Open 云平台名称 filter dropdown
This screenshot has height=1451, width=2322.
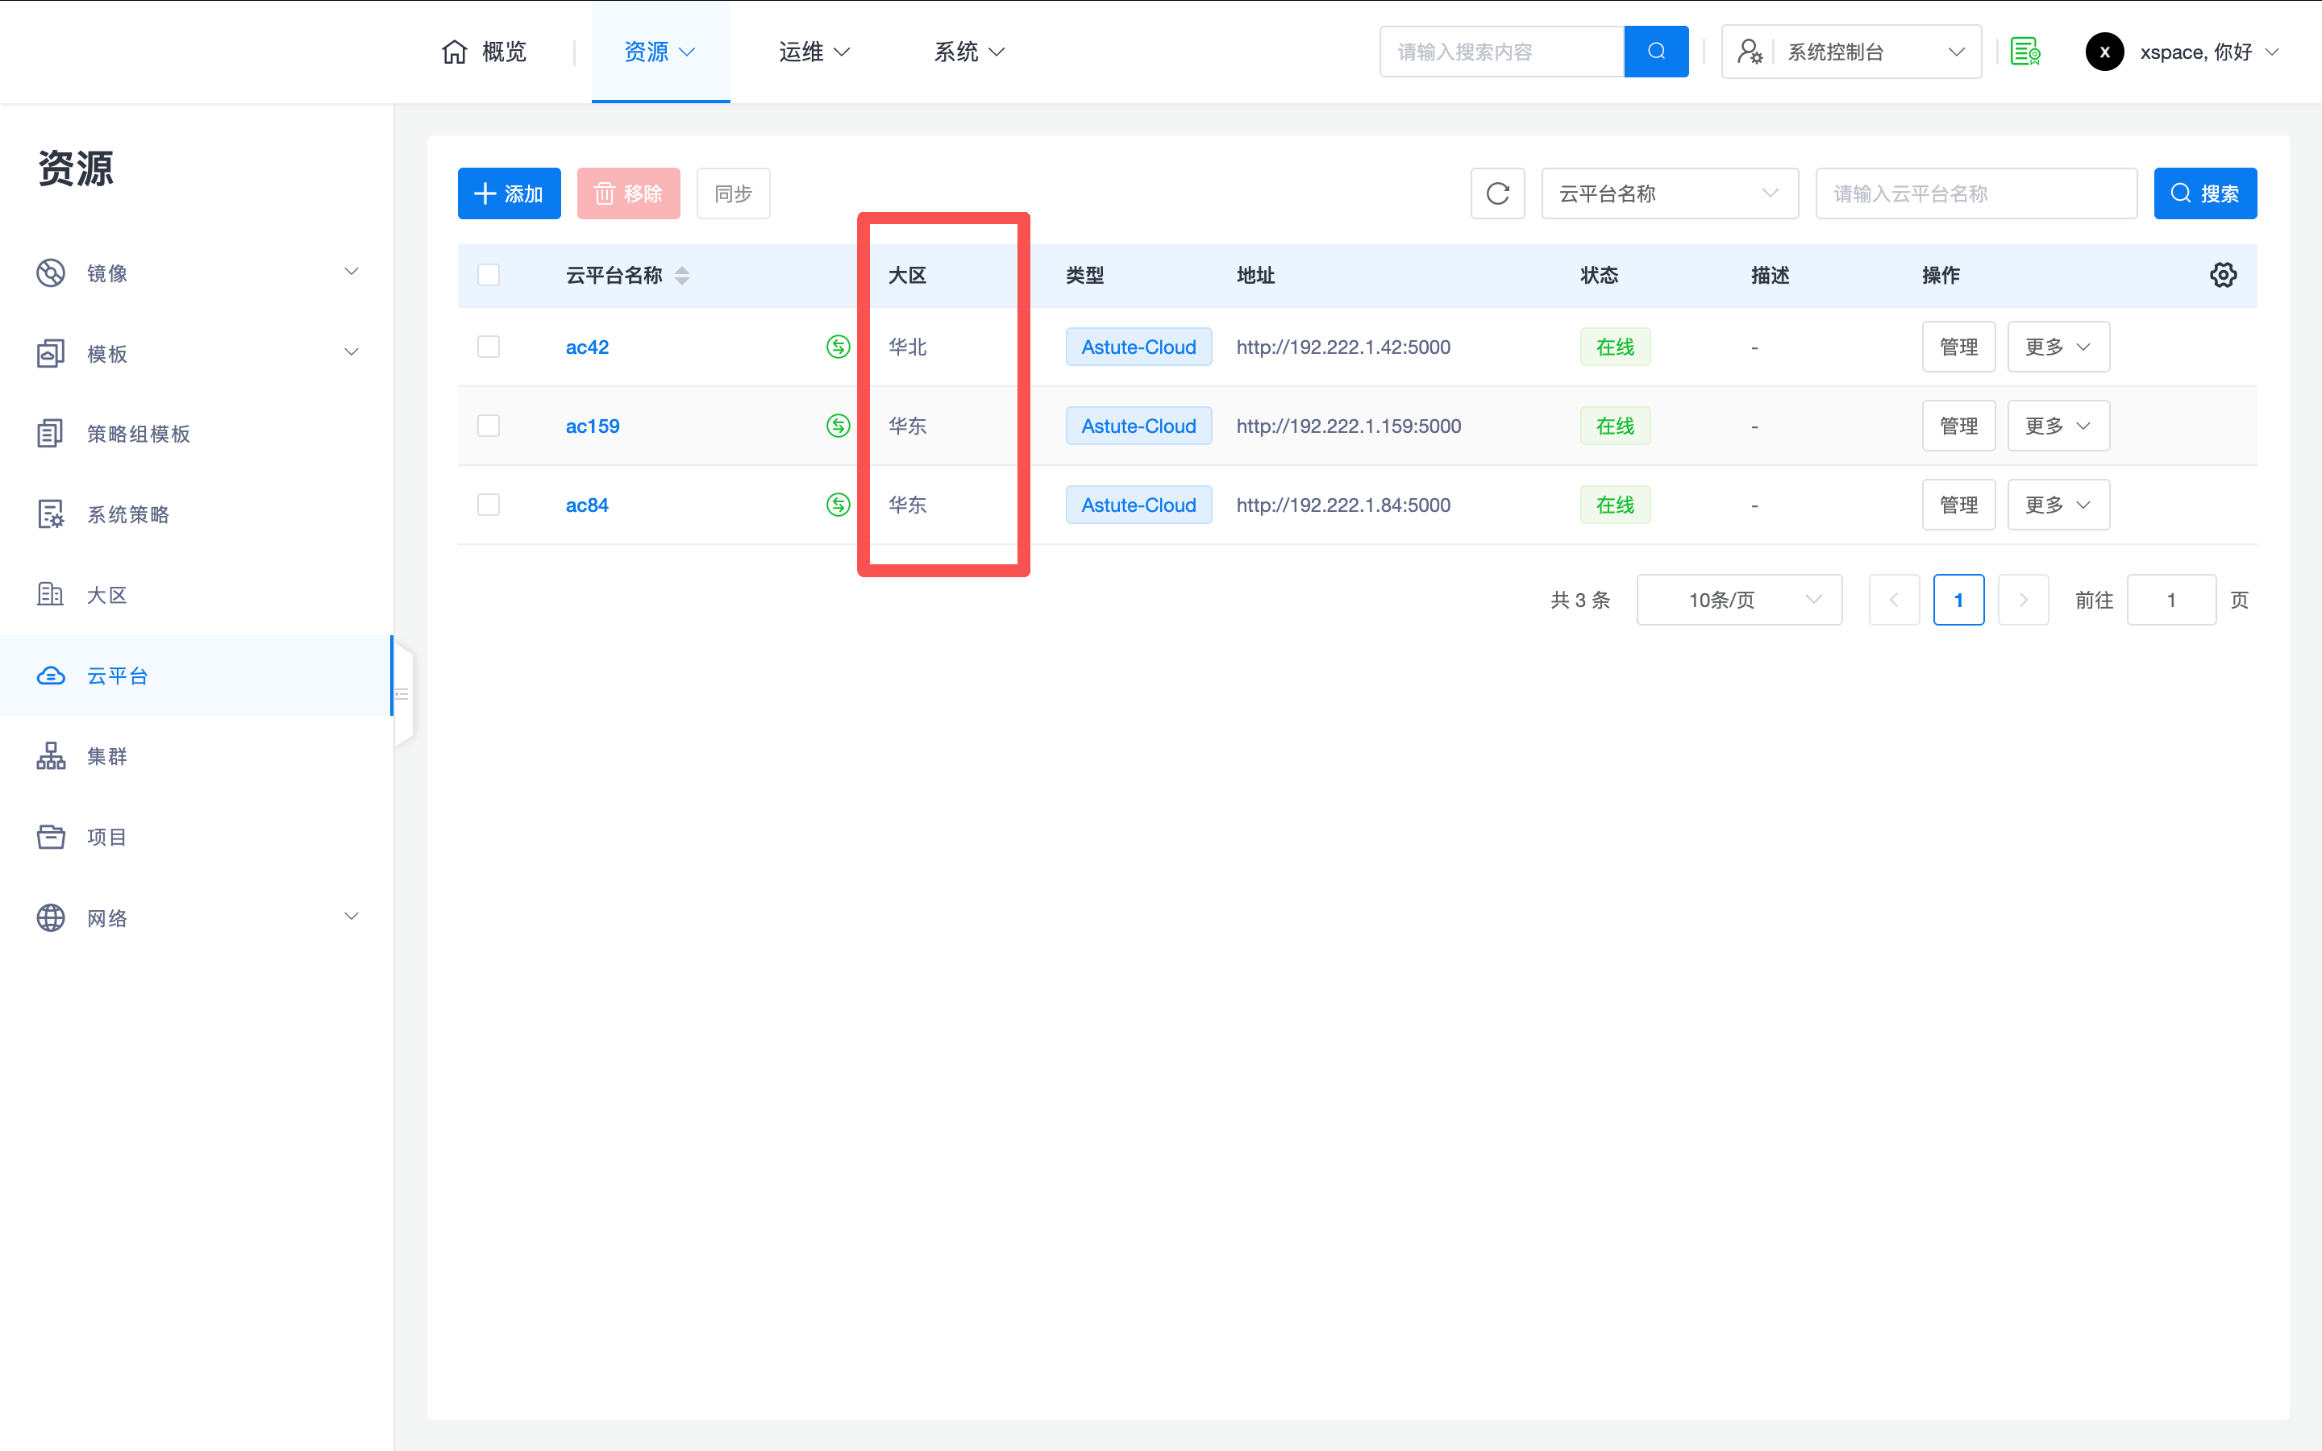pos(1669,193)
